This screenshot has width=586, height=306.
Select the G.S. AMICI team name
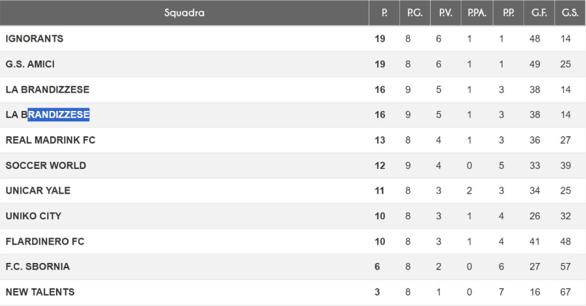[30, 64]
